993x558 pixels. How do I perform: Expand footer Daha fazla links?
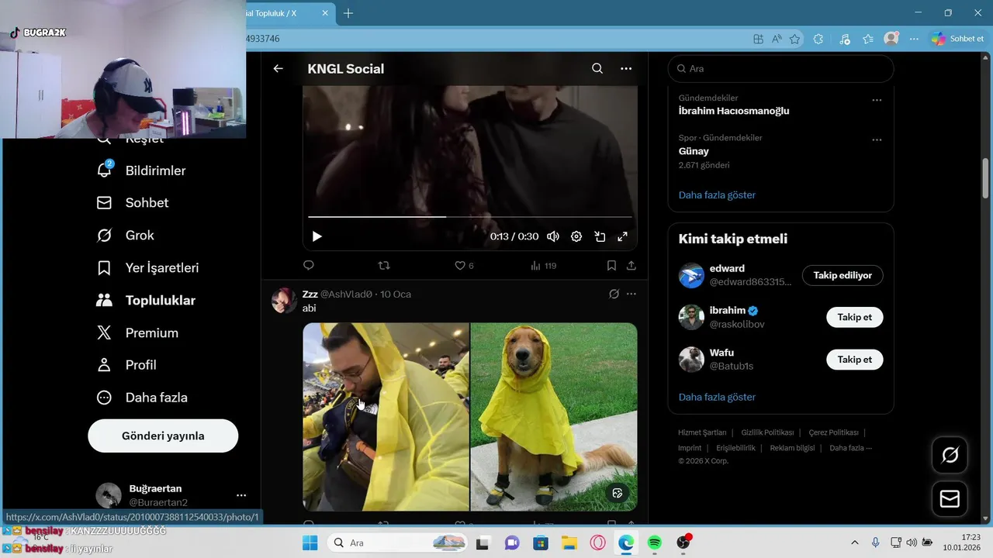click(850, 448)
